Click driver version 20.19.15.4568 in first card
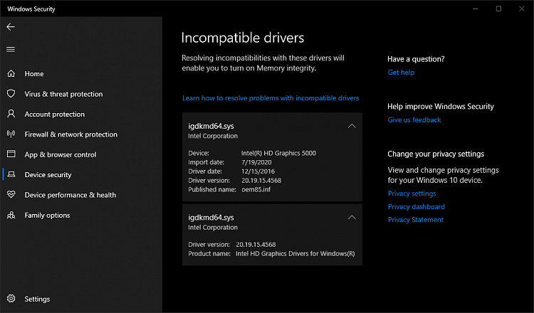This screenshot has width=534, height=313. [261, 180]
